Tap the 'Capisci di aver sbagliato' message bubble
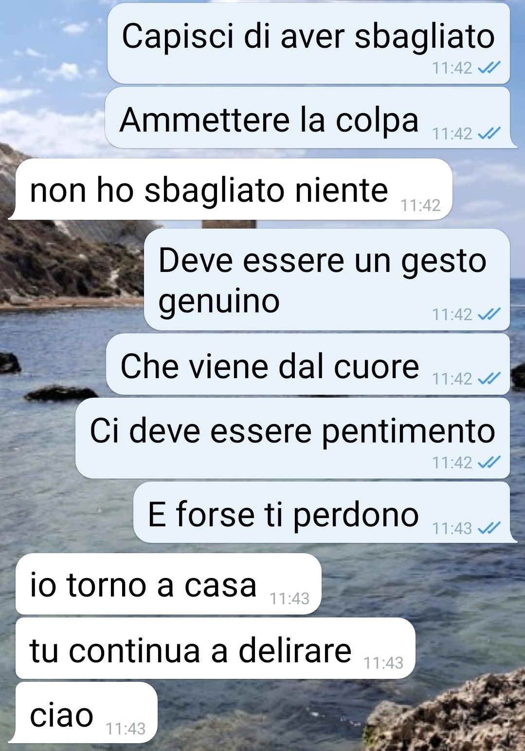 point(308,43)
